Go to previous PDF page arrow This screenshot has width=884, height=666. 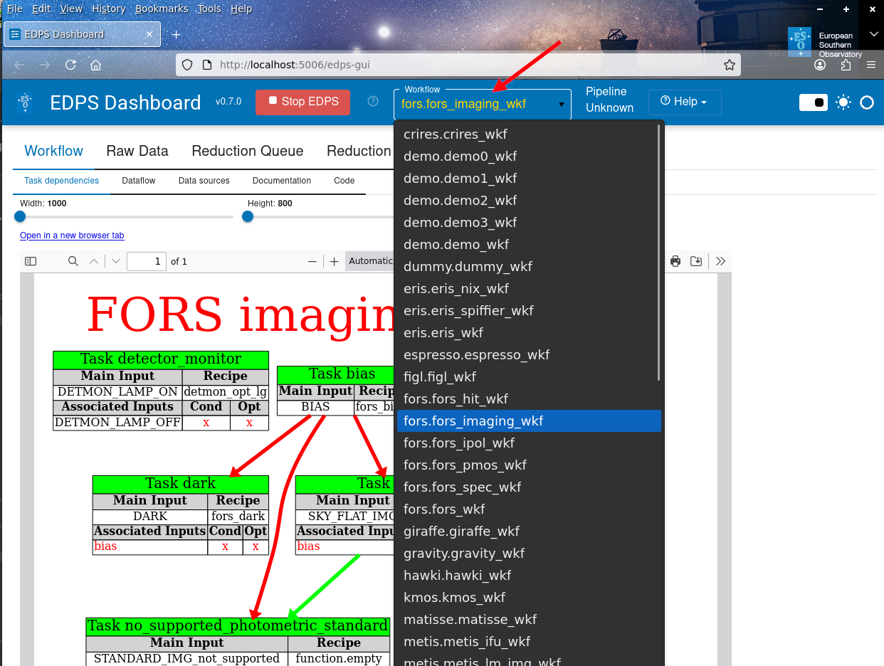point(94,261)
